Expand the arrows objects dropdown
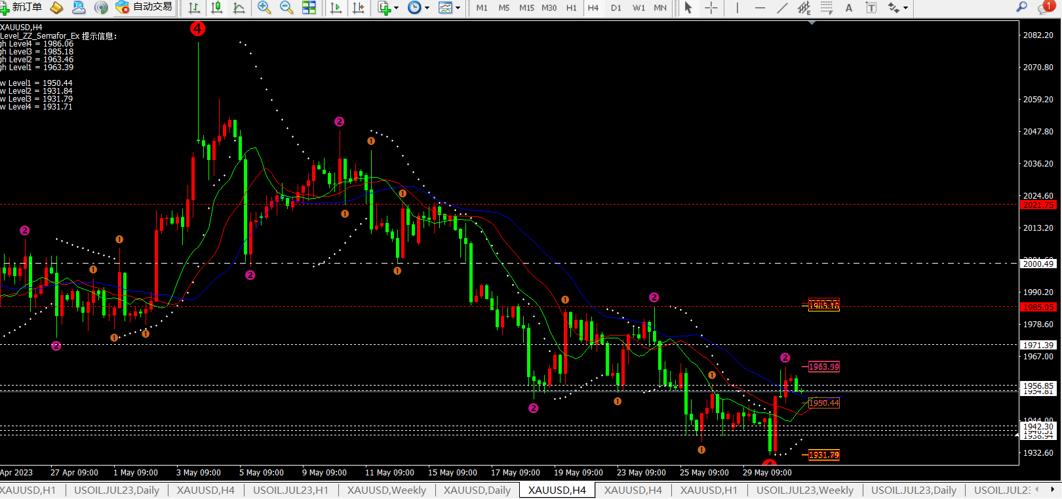Viewport: 1062px width, 499px height. pyautogui.click(x=906, y=8)
